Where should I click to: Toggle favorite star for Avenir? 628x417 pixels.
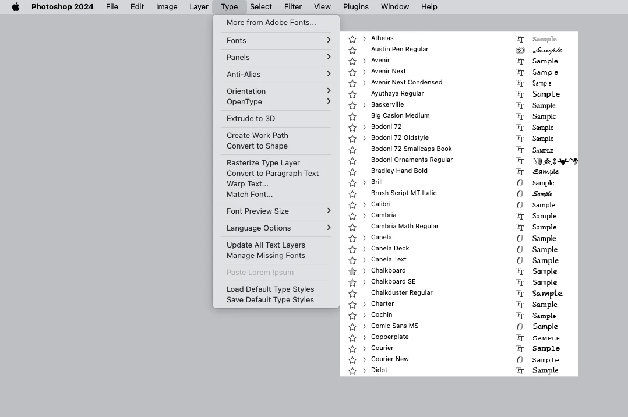click(352, 61)
